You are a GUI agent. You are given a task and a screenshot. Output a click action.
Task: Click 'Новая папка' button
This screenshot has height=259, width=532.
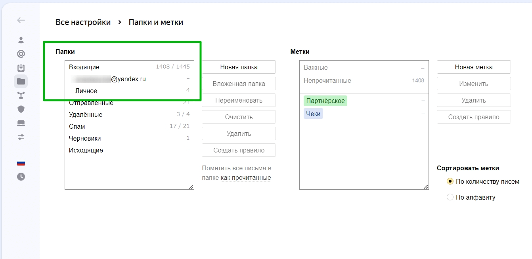pyautogui.click(x=239, y=67)
